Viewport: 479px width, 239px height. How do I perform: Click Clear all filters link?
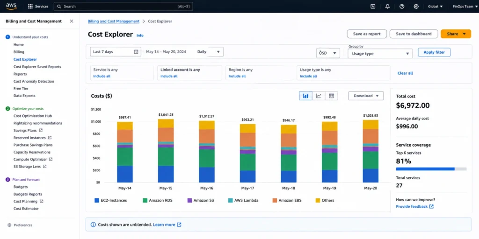click(x=405, y=73)
